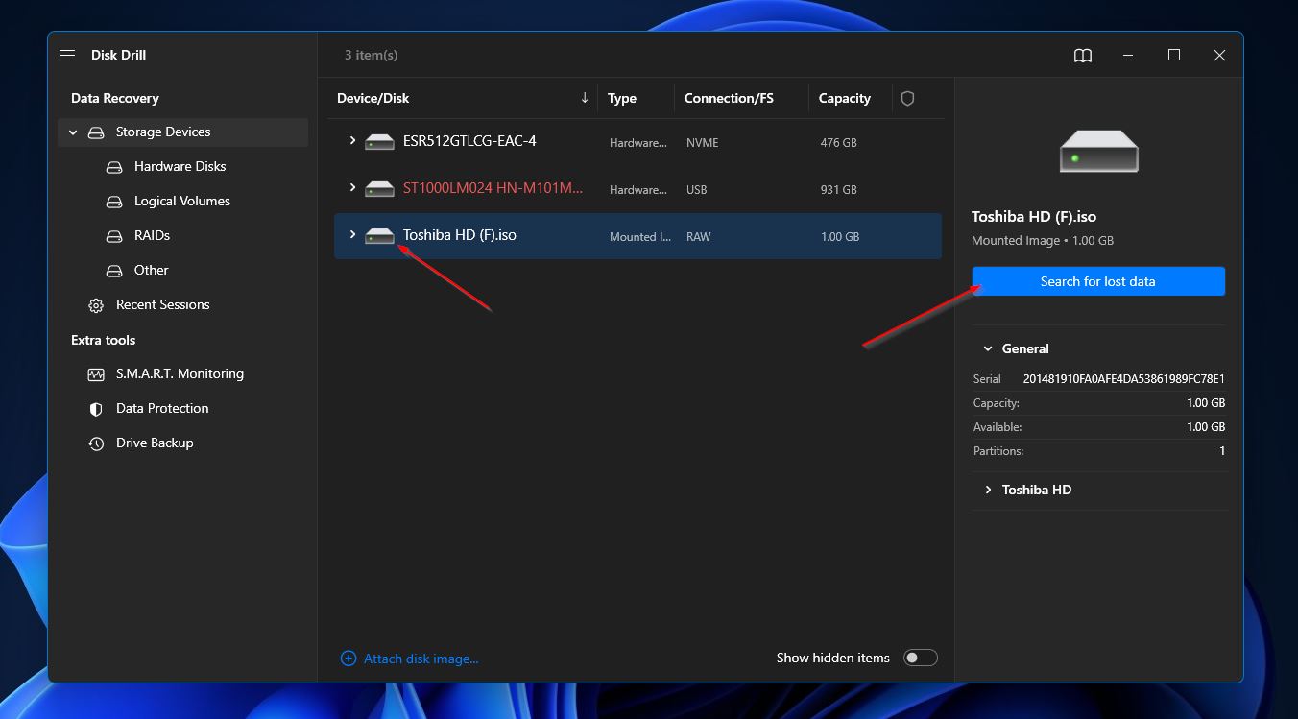Collapse the Storage Devices tree node
Image resolution: width=1298 pixels, height=719 pixels.
click(x=73, y=132)
